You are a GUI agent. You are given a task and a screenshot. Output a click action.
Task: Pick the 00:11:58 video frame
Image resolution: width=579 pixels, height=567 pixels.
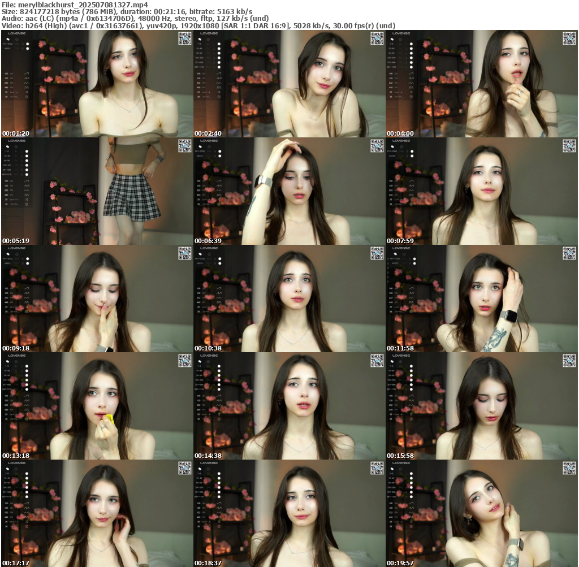click(482, 298)
